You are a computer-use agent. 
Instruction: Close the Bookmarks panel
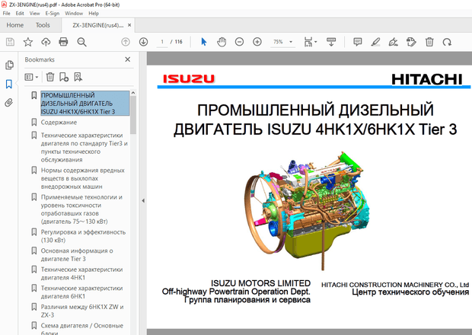[128, 59]
